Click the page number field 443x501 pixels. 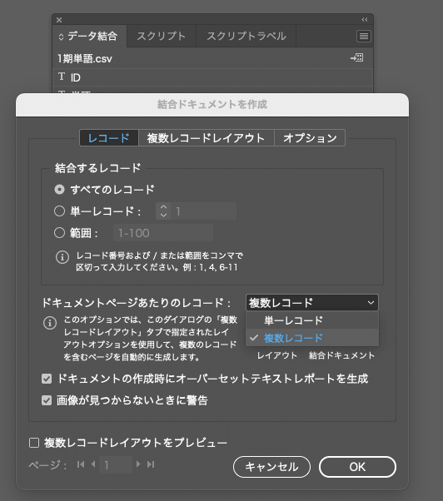(x=116, y=464)
